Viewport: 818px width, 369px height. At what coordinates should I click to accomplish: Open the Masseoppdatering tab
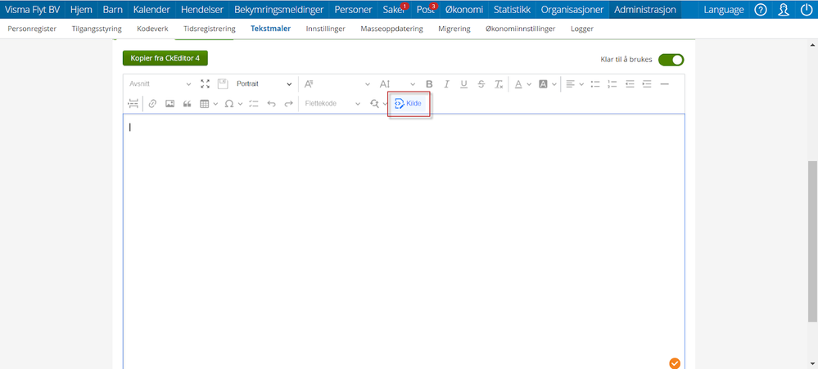(x=391, y=29)
